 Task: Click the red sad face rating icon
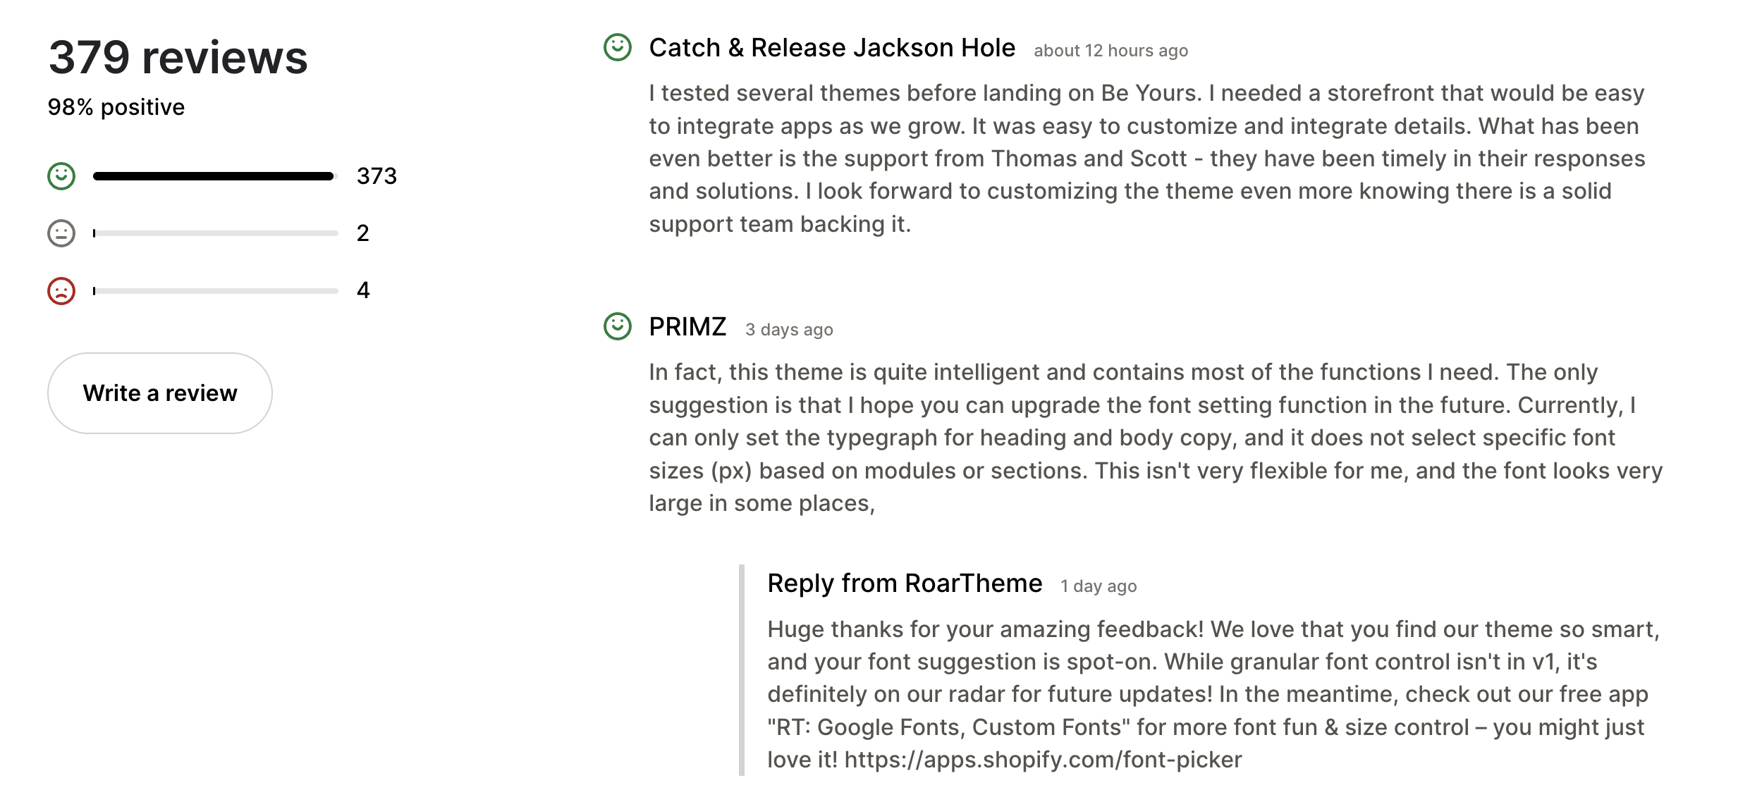[61, 289]
